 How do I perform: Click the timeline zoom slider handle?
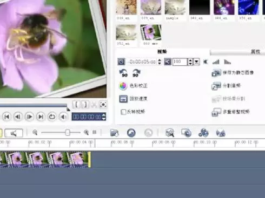pyautogui.click(x=68, y=133)
